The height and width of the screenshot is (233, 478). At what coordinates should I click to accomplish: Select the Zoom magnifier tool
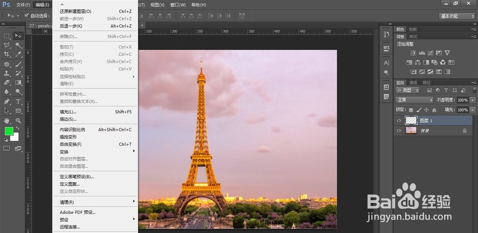pos(18,121)
